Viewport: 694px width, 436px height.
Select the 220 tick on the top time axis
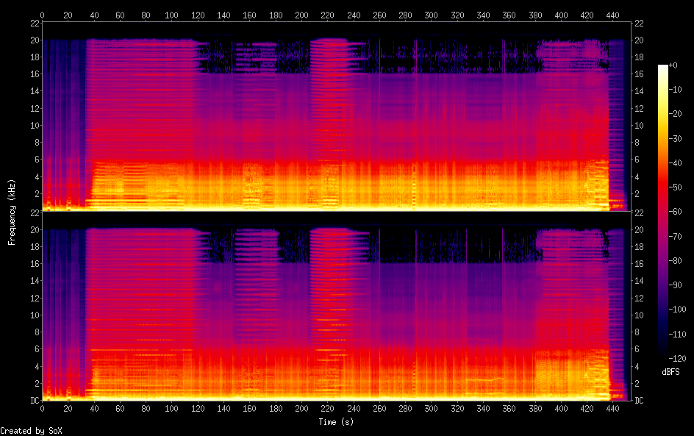(x=327, y=15)
